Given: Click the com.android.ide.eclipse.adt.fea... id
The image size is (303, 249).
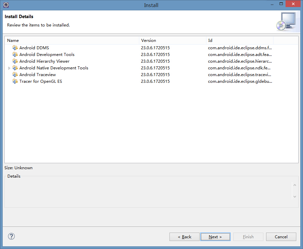Looking at the screenshot, I should pos(240,54).
